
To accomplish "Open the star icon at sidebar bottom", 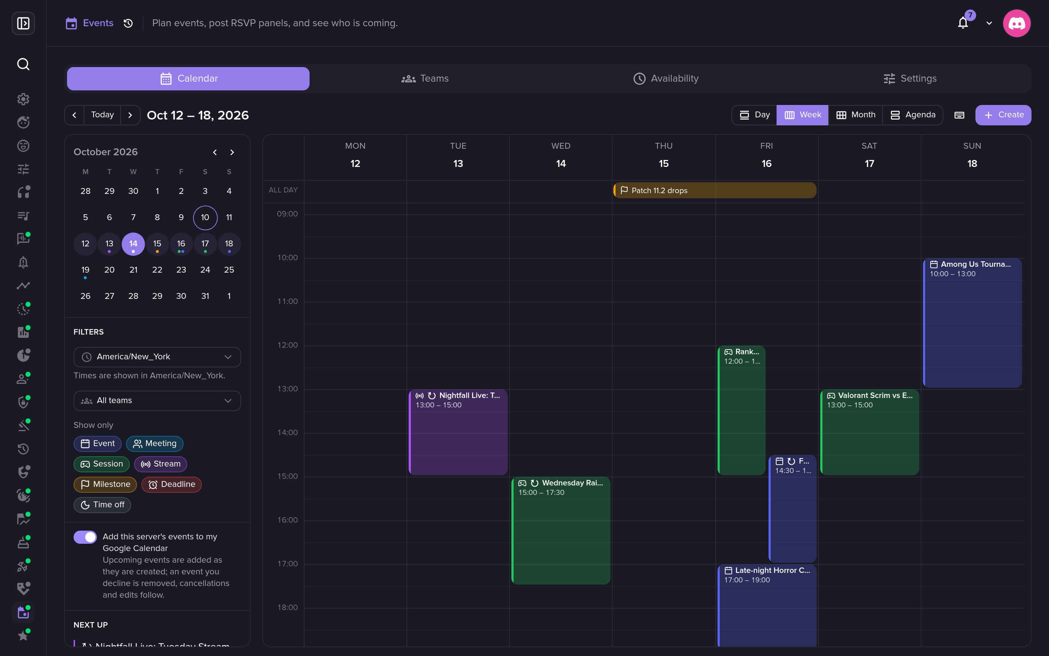I will coord(23,636).
